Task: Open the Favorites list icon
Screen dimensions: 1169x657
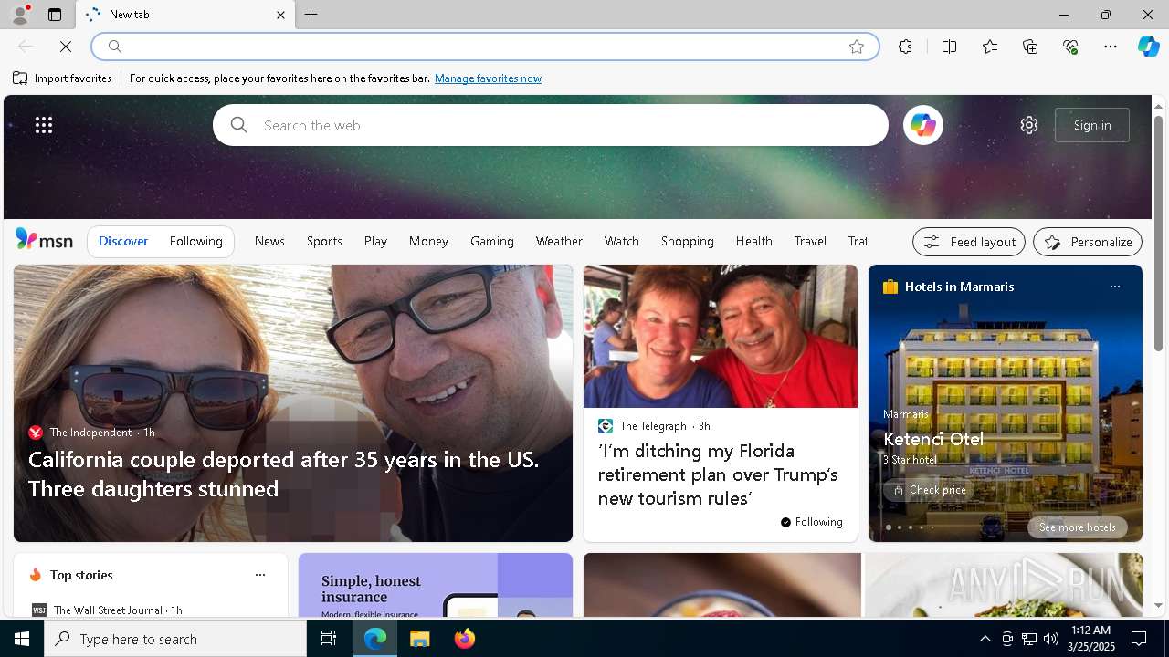Action: [x=990, y=47]
